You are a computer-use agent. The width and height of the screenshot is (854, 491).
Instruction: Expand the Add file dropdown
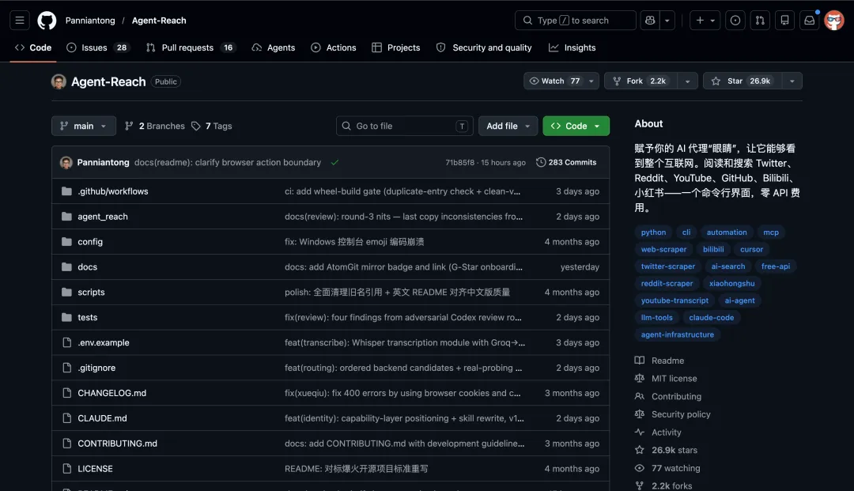[508, 126]
